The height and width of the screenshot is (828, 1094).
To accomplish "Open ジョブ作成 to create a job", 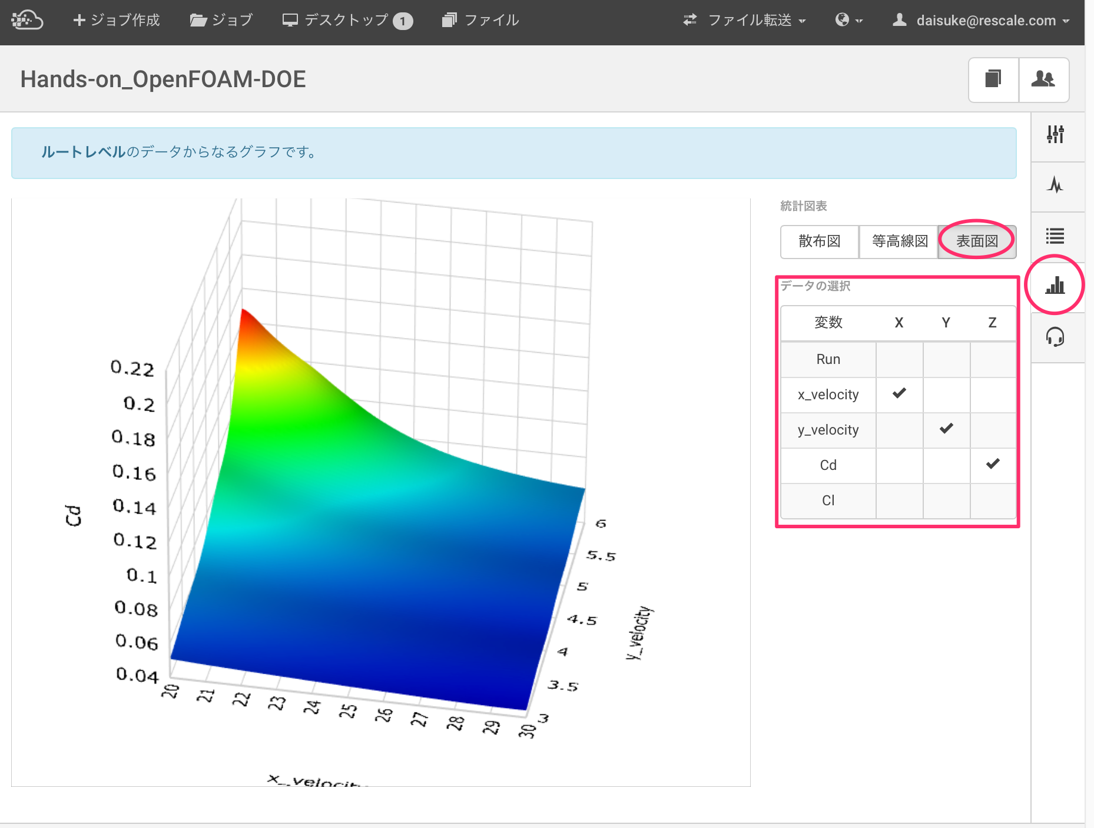I will click(116, 20).
